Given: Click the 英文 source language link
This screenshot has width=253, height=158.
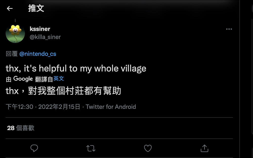Looking at the screenshot, I should [59, 79].
